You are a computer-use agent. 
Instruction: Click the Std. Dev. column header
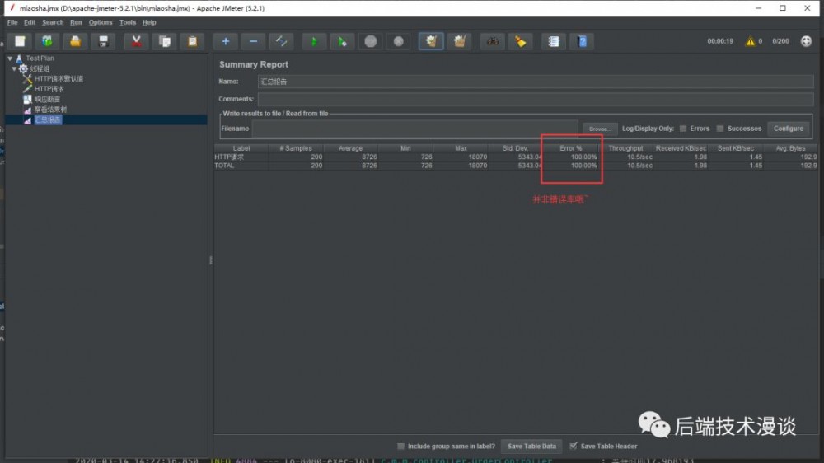point(515,148)
